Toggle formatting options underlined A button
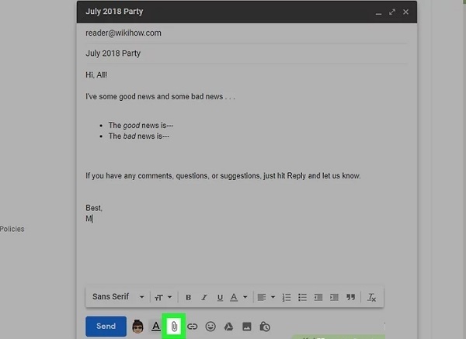 coord(156,327)
